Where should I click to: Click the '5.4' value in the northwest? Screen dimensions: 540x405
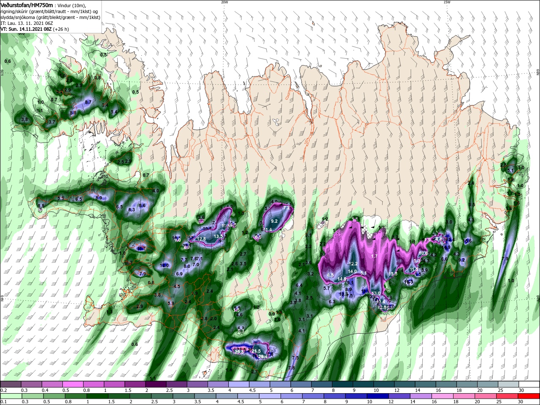tap(114, 112)
